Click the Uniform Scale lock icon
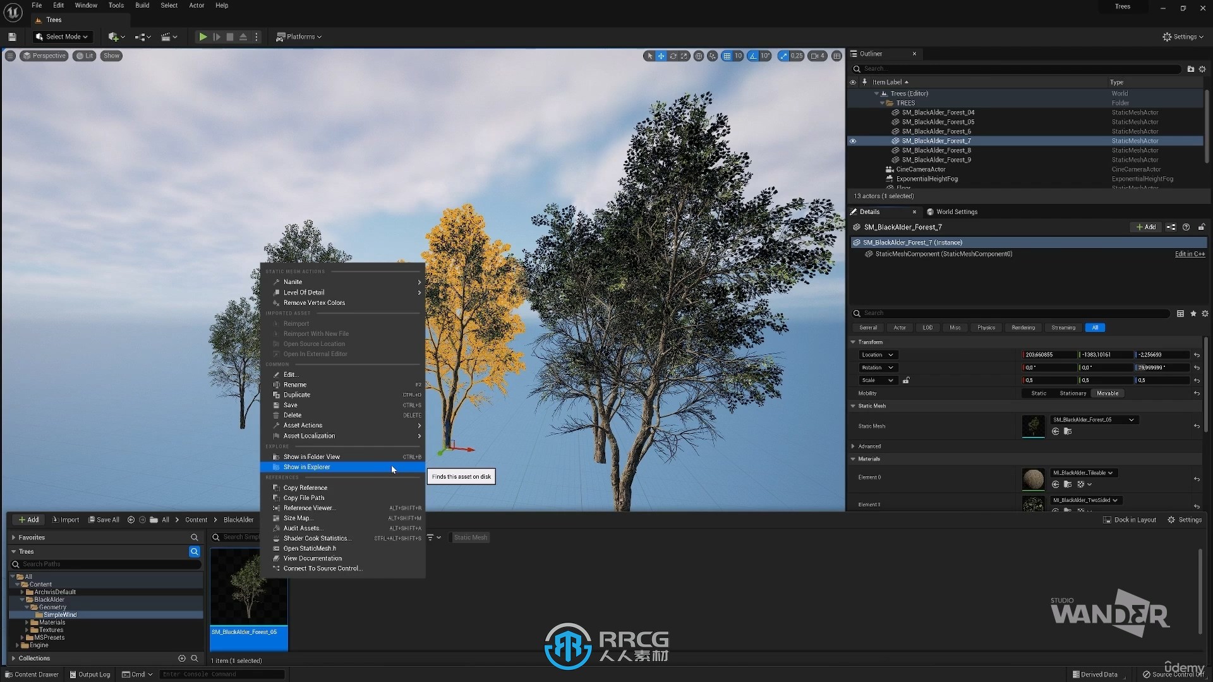The height and width of the screenshot is (682, 1213). (907, 380)
